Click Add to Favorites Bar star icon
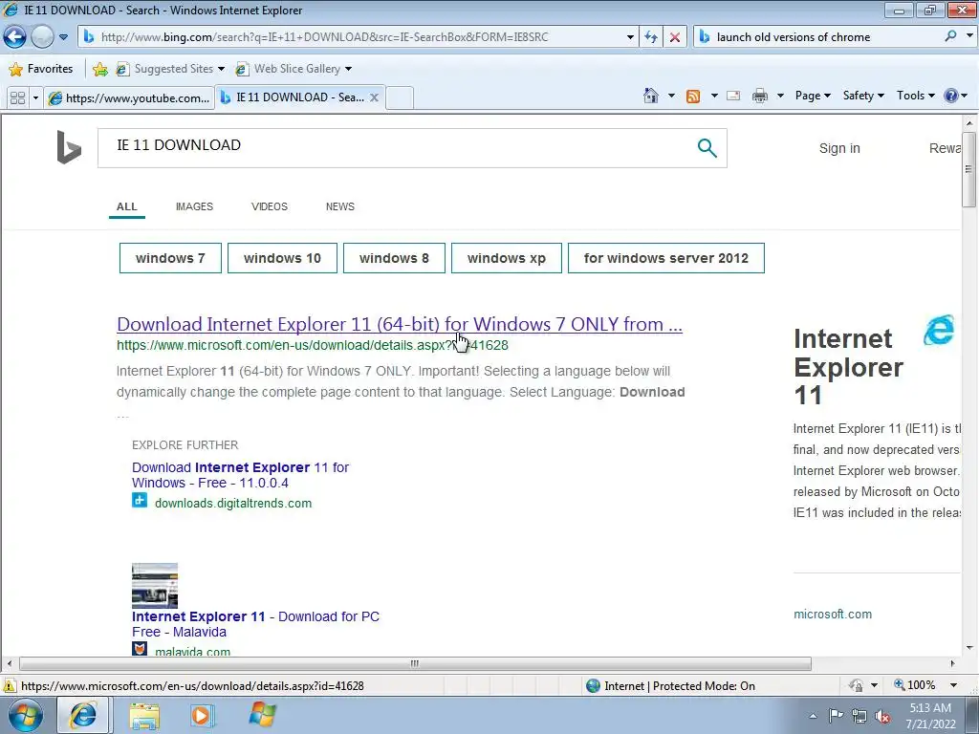The height and width of the screenshot is (734, 979). pyautogui.click(x=99, y=69)
